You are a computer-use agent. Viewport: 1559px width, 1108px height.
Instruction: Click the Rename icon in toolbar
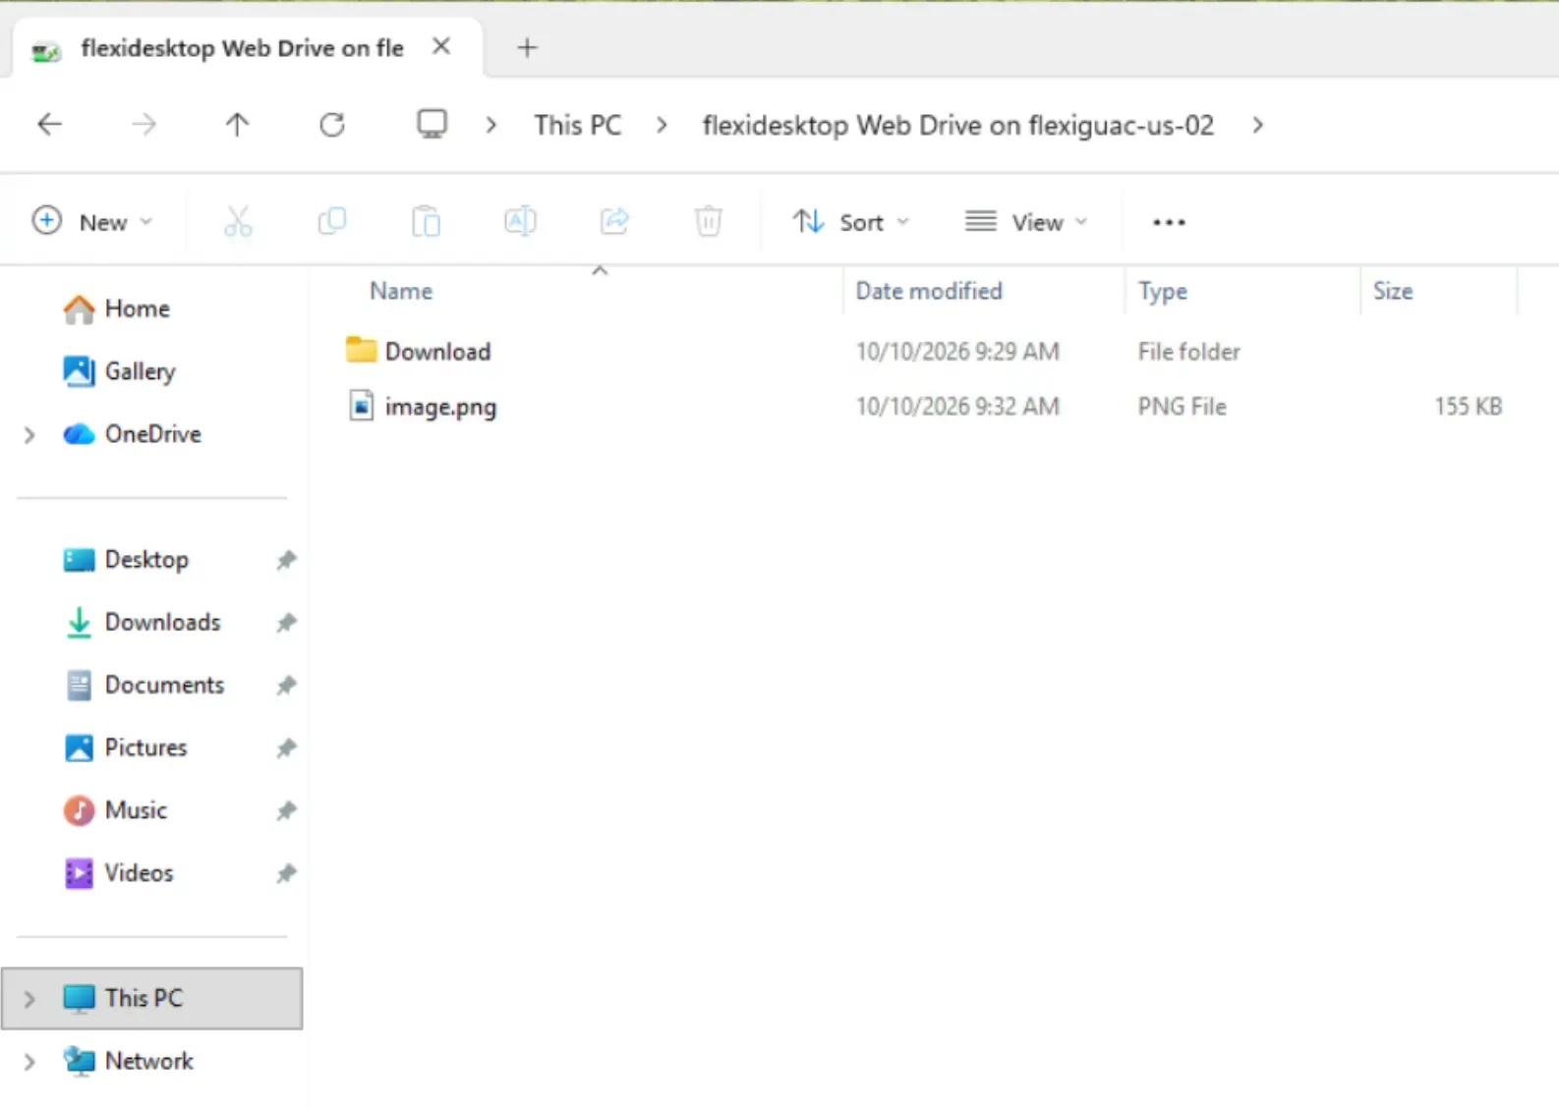(x=520, y=222)
